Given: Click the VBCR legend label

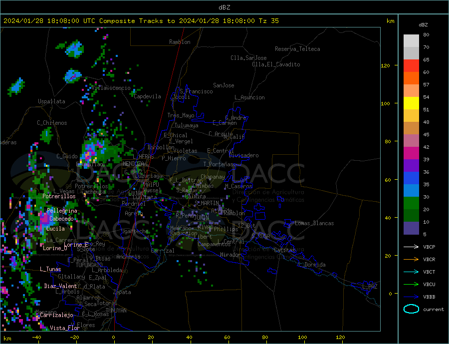Looking at the screenshot, I should (429, 260).
